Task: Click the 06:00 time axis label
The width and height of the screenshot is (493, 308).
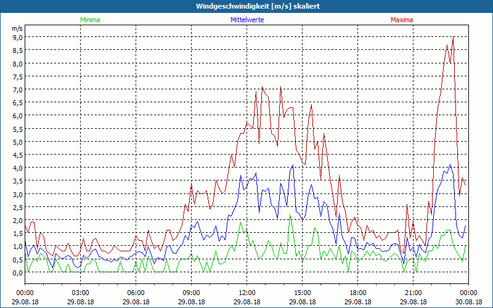Action: [x=136, y=293]
